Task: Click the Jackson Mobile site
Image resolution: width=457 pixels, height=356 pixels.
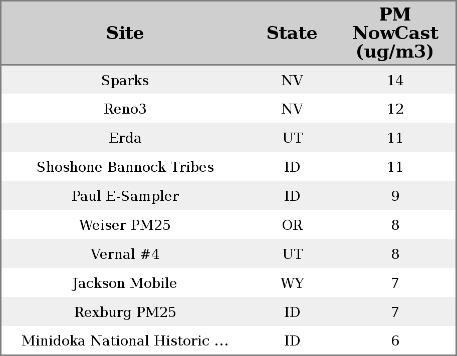Action: (x=125, y=283)
